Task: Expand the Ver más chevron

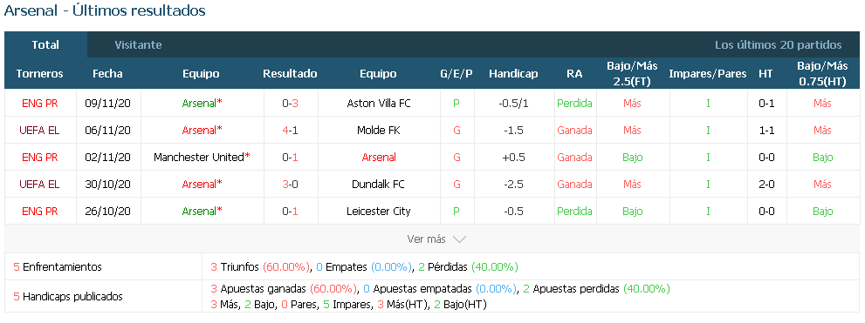Action: [459, 239]
